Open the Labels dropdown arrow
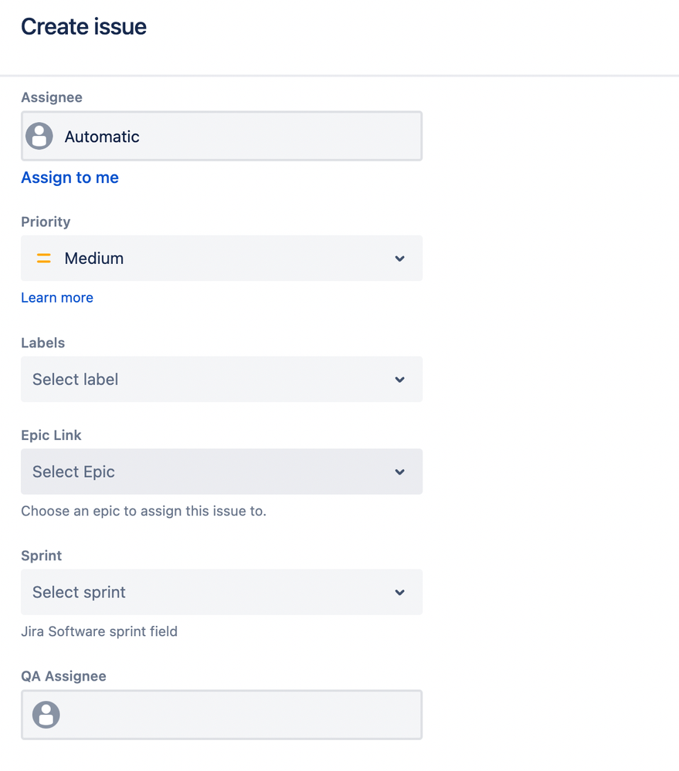 click(x=399, y=380)
